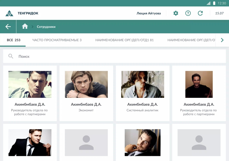Open the Системный аналитик employee photo

click(x=143, y=84)
